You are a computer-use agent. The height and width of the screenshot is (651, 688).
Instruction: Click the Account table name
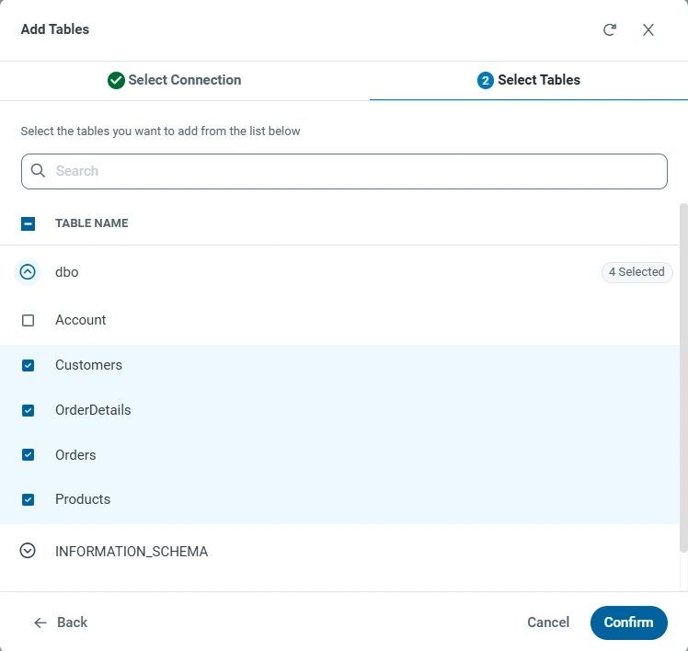point(81,320)
